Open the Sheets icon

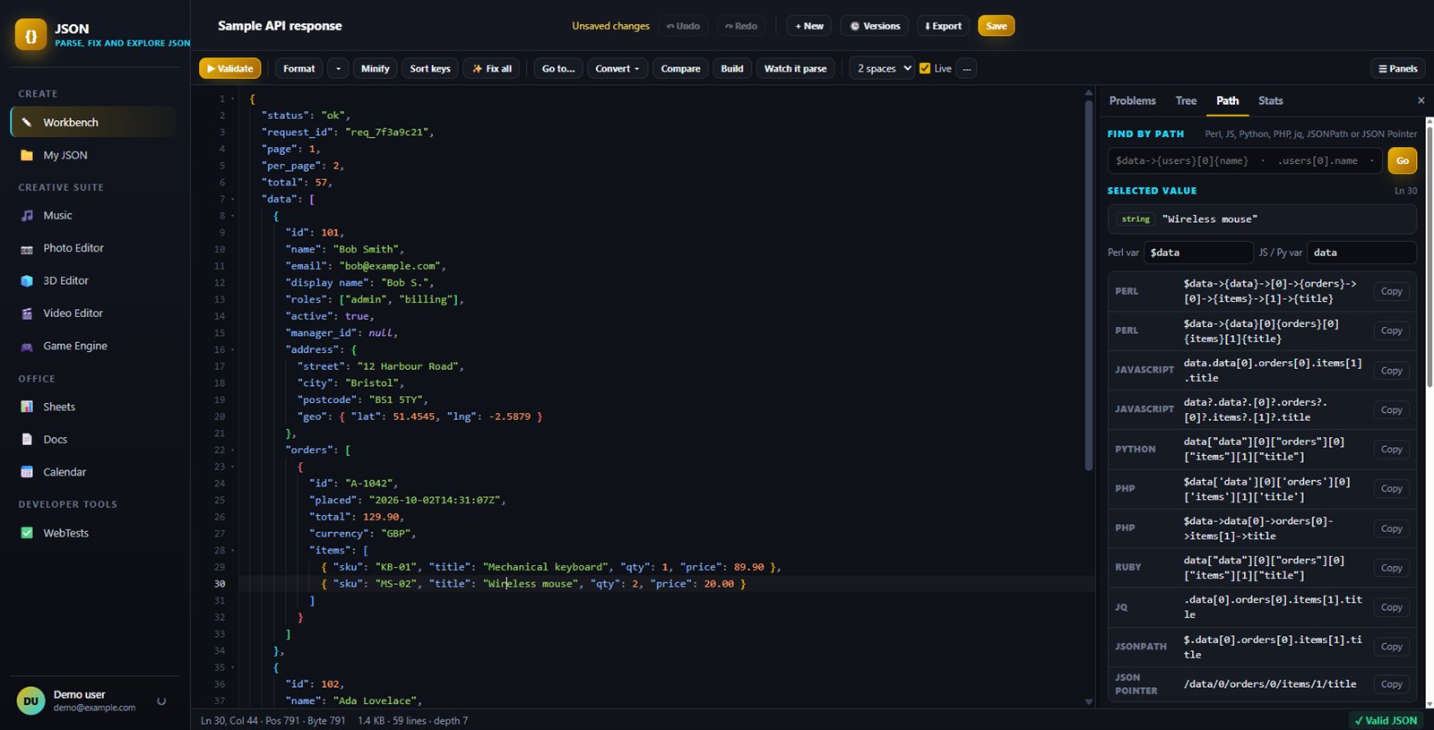click(x=27, y=407)
